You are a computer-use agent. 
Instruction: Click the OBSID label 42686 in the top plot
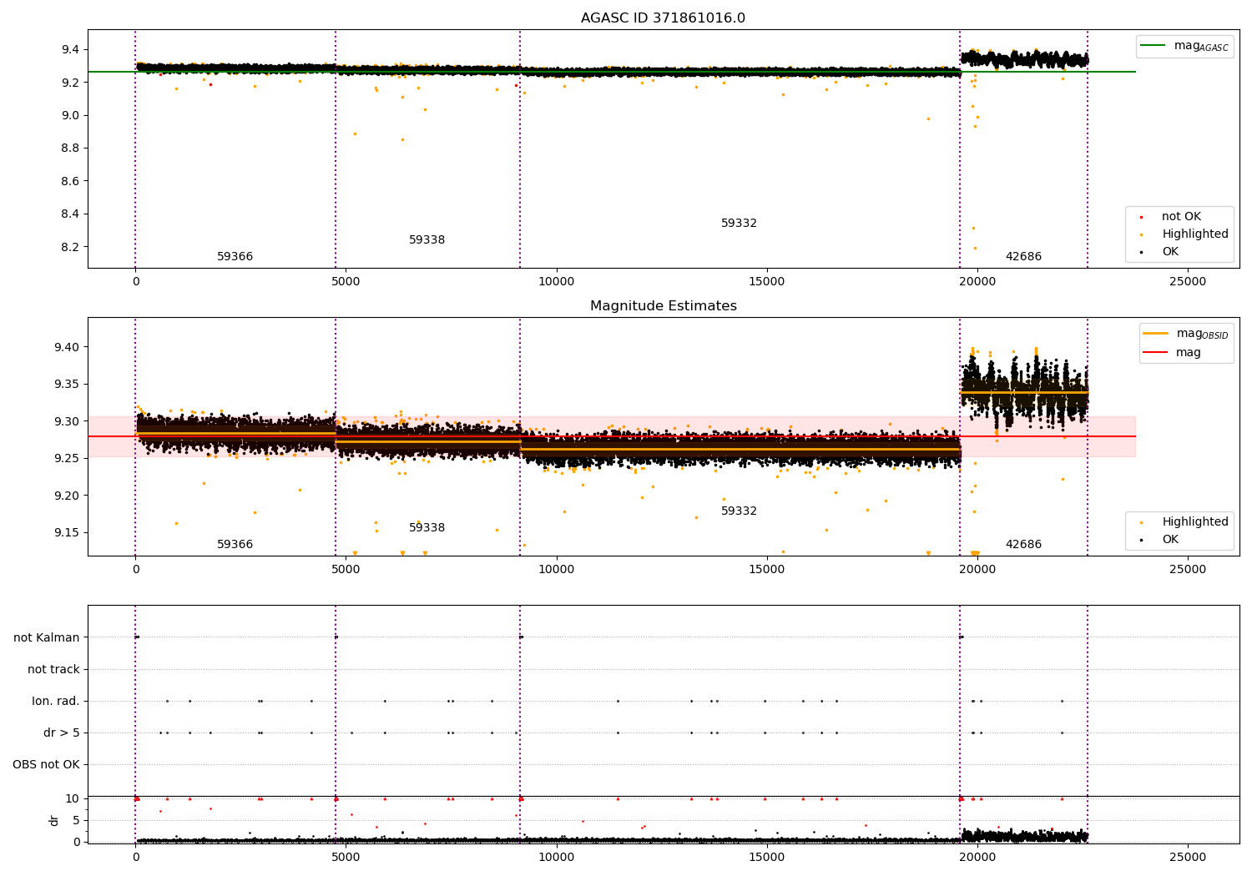(x=1023, y=257)
